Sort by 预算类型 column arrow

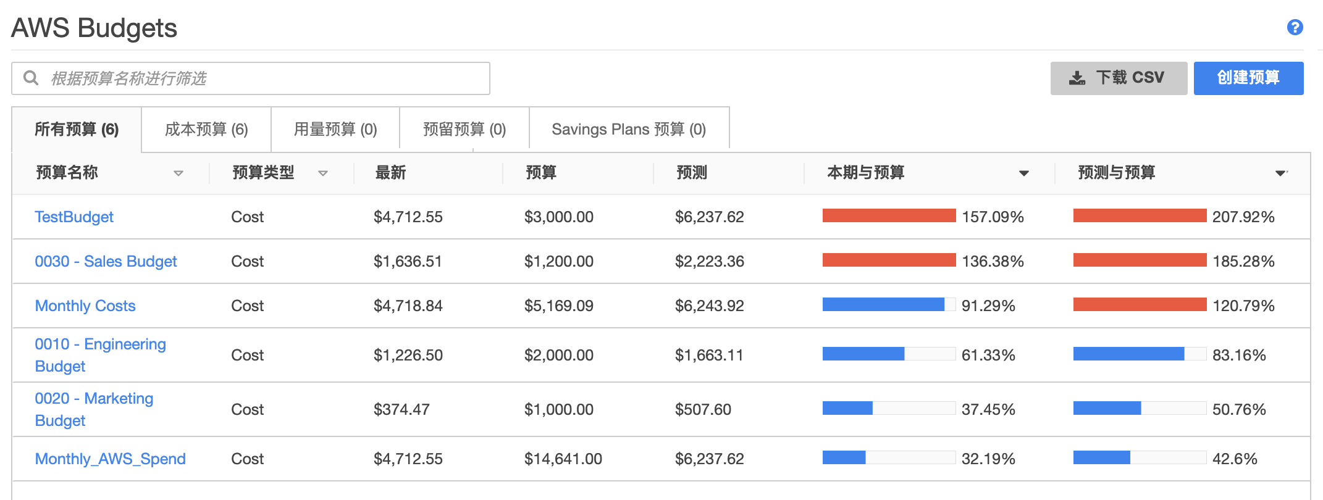322,173
